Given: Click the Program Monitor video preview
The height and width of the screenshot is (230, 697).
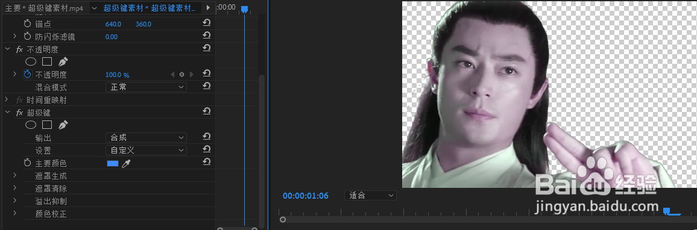Looking at the screenshot, I should (x=549, y=94).
